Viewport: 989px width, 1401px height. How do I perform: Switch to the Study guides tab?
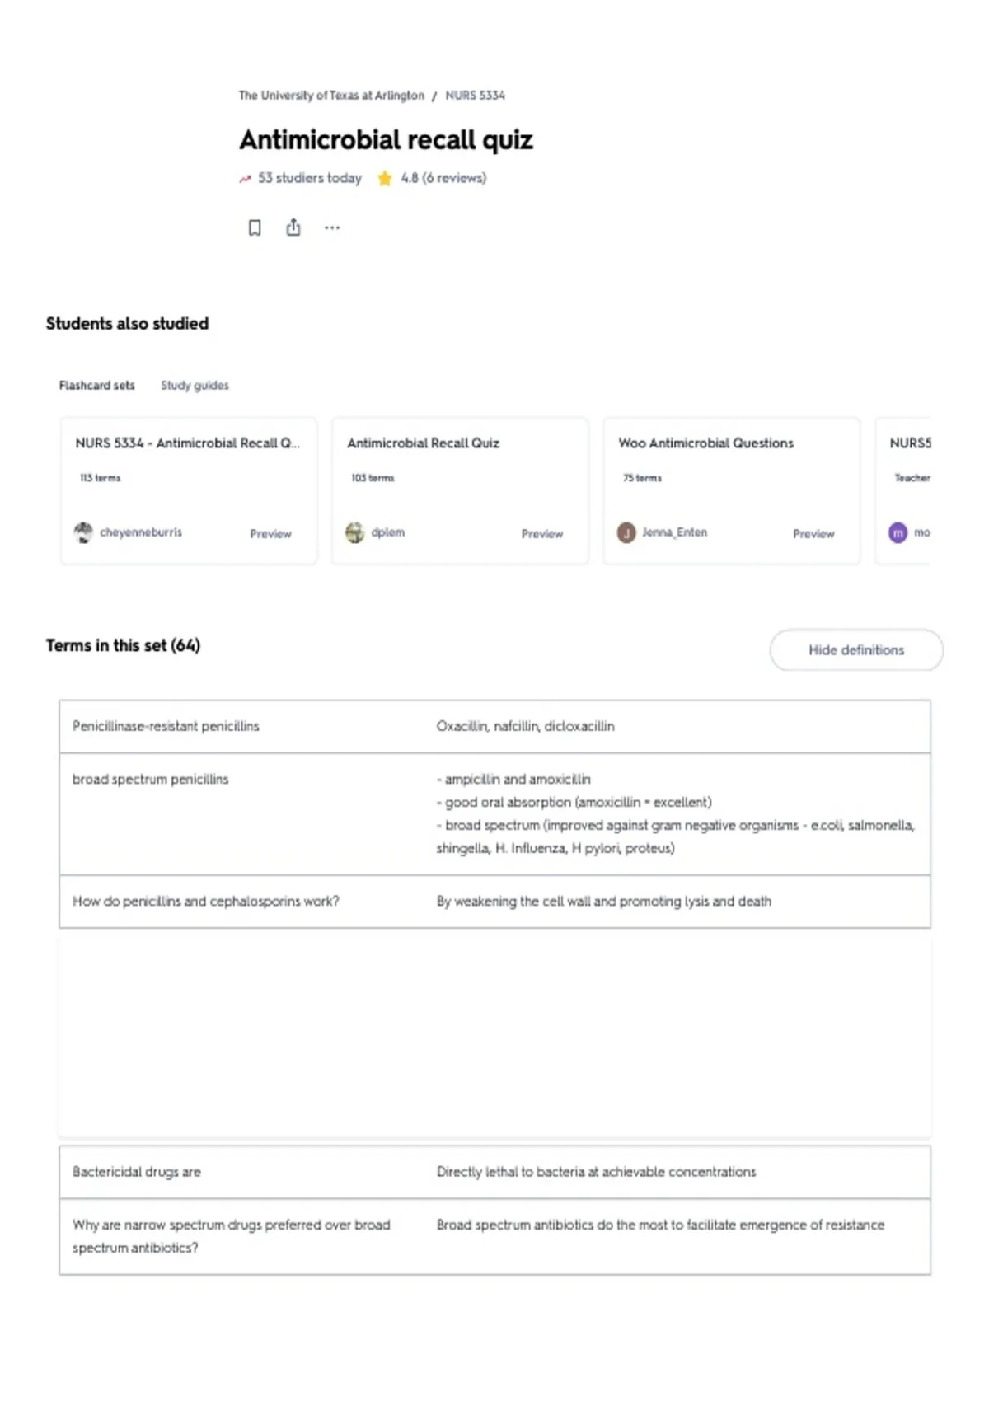pyautogui.click(x=195, y=385)
